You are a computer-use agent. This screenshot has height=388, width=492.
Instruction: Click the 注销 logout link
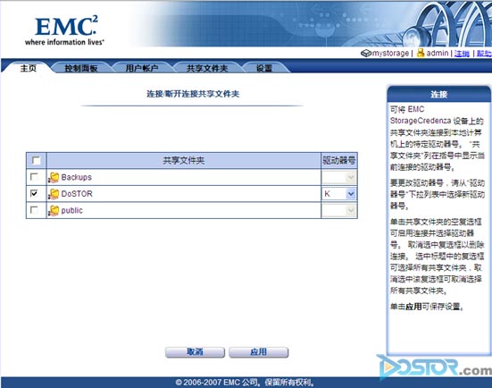[x=462, y=54]
